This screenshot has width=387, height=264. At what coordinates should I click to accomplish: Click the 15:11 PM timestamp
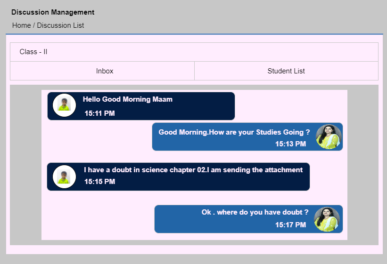pyautogui.click(x=100, y=113)
